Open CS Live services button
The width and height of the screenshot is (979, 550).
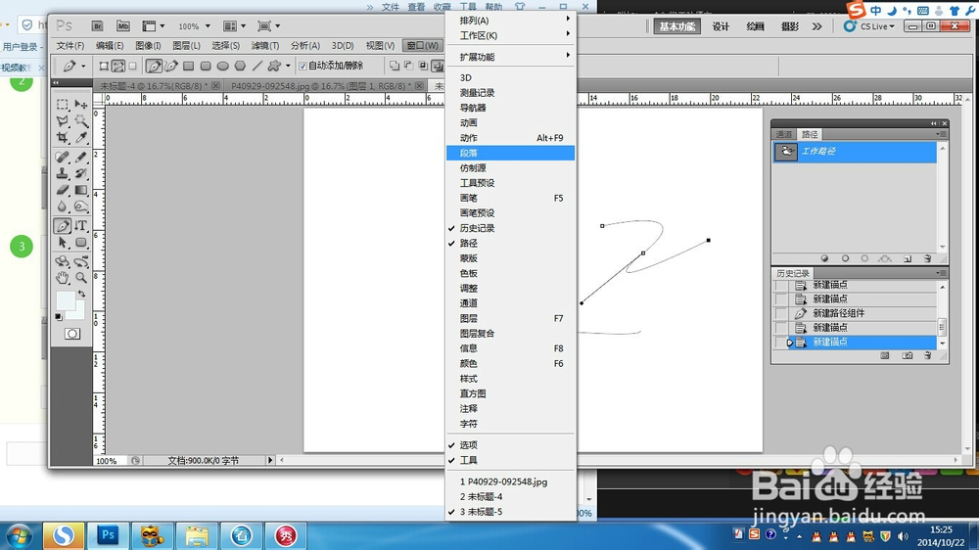(868, 26)
